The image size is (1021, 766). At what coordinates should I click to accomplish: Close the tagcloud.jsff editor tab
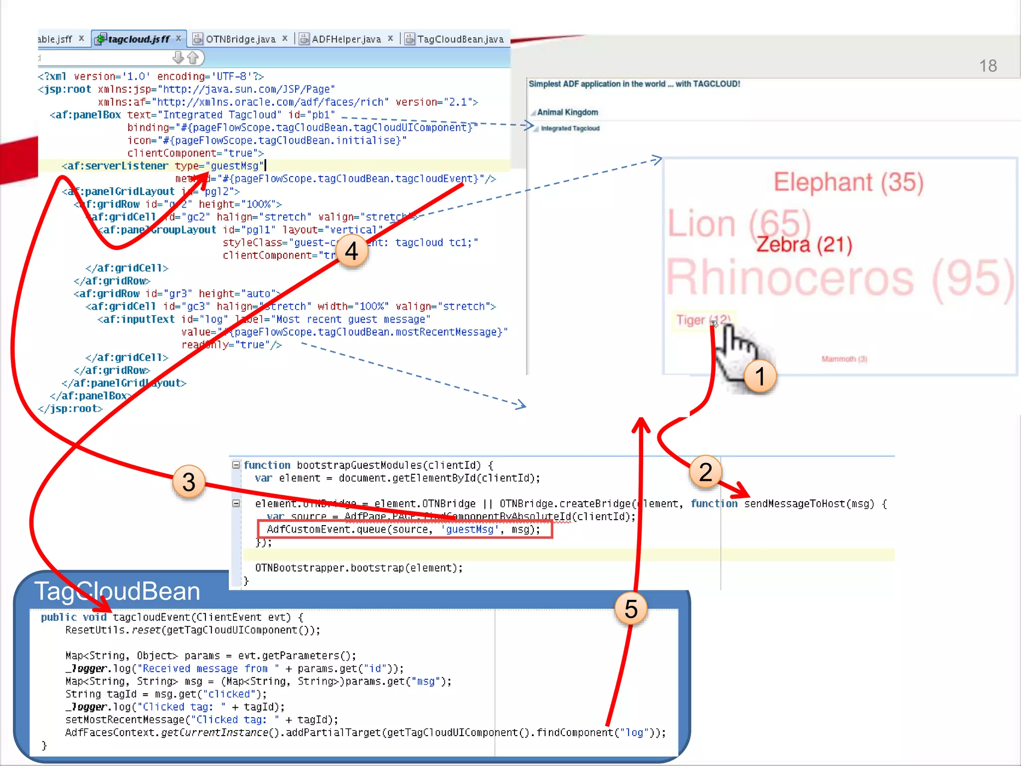pos(178,38)
